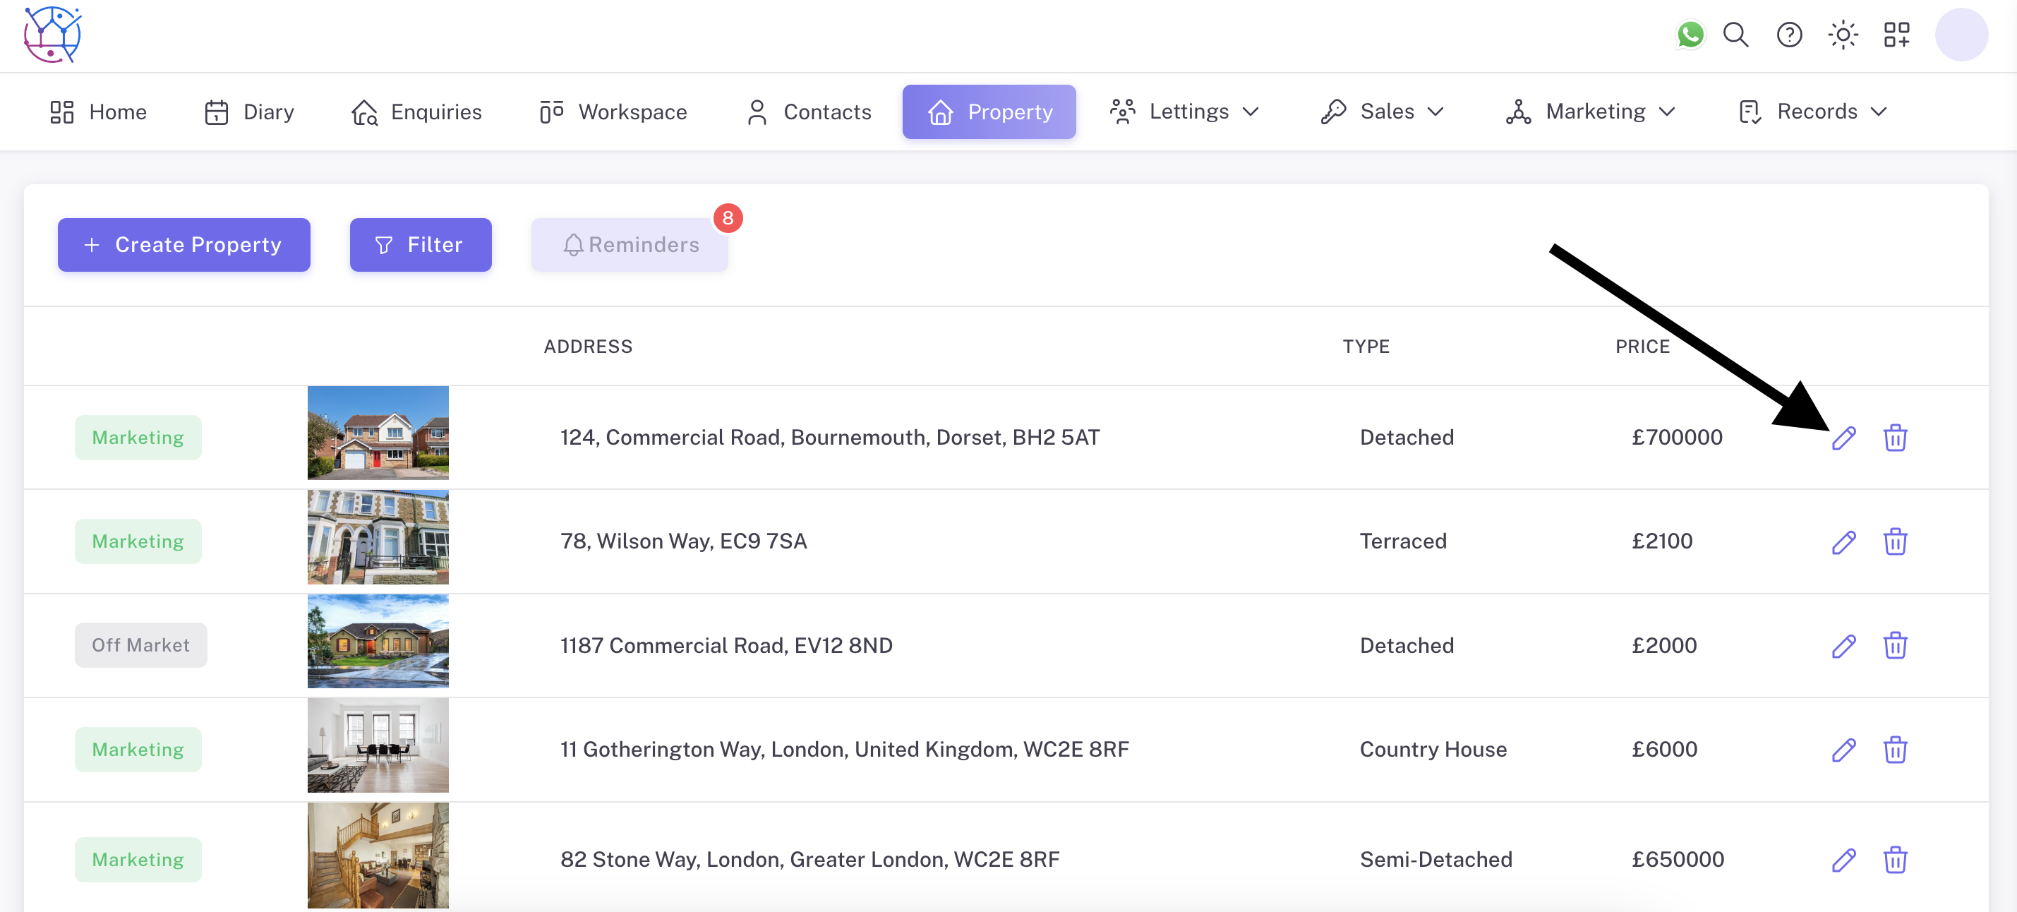Click the Wilson Way terraced house thumbnail
The image size is (2017, 912).
378,537
